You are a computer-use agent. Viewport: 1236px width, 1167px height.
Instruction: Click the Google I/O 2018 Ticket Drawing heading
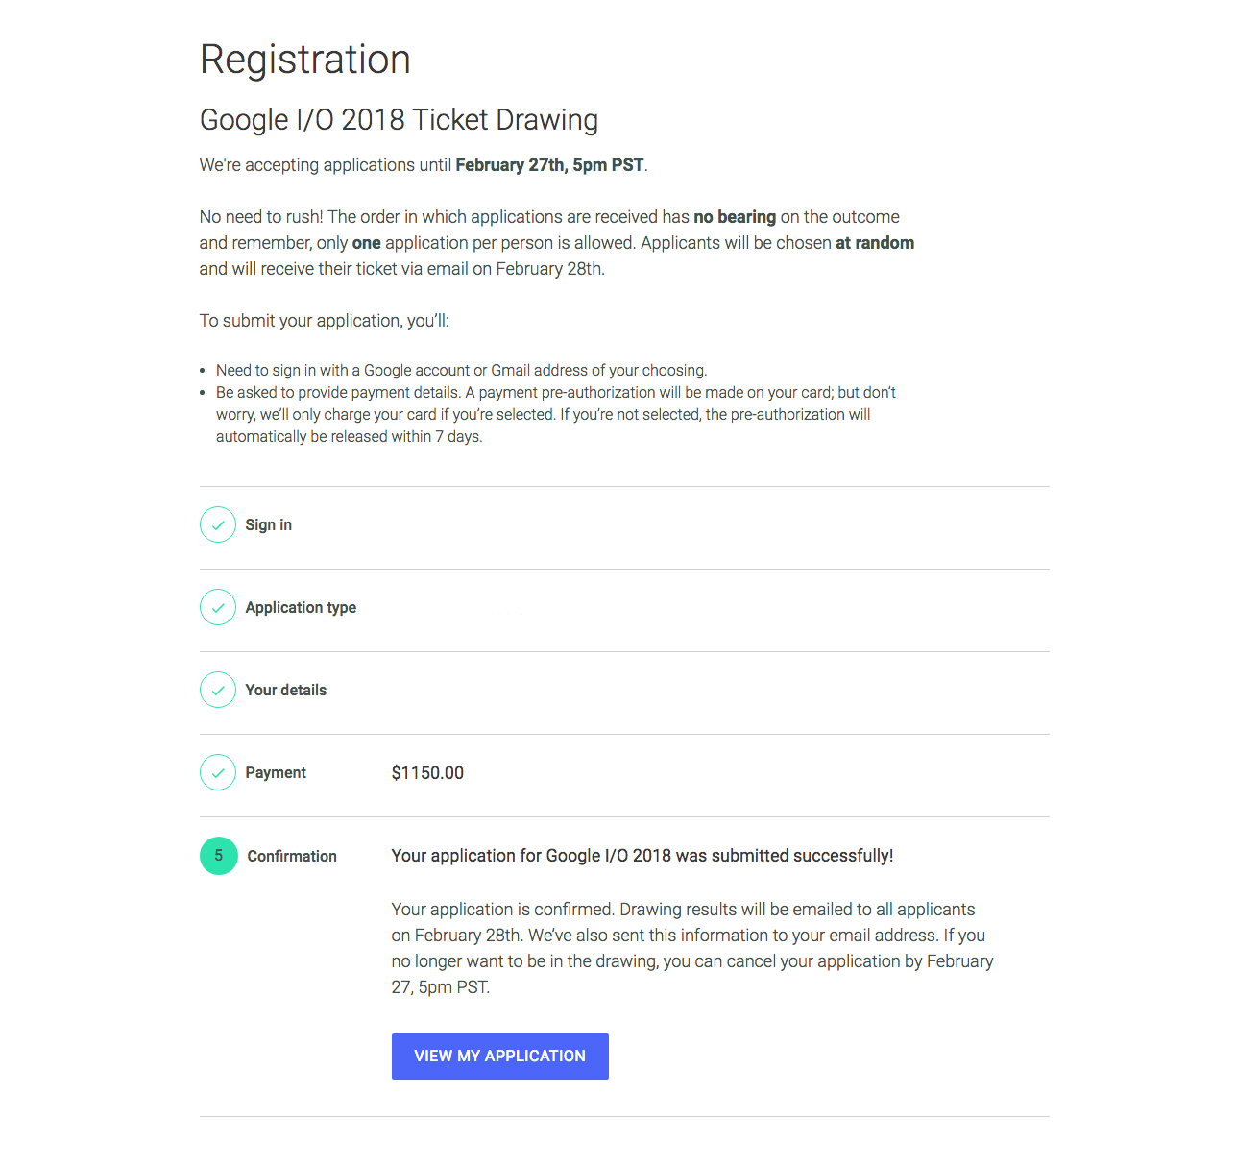[399, 120]
